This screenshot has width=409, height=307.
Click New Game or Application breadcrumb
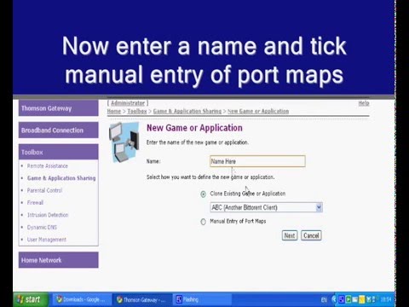click(x=258, y=111)
